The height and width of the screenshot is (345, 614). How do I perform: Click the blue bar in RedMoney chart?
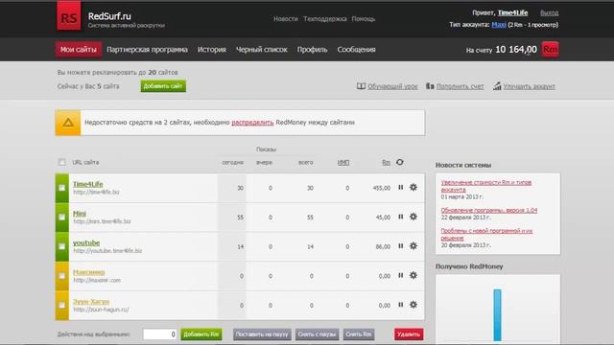(x=497, y=315)
